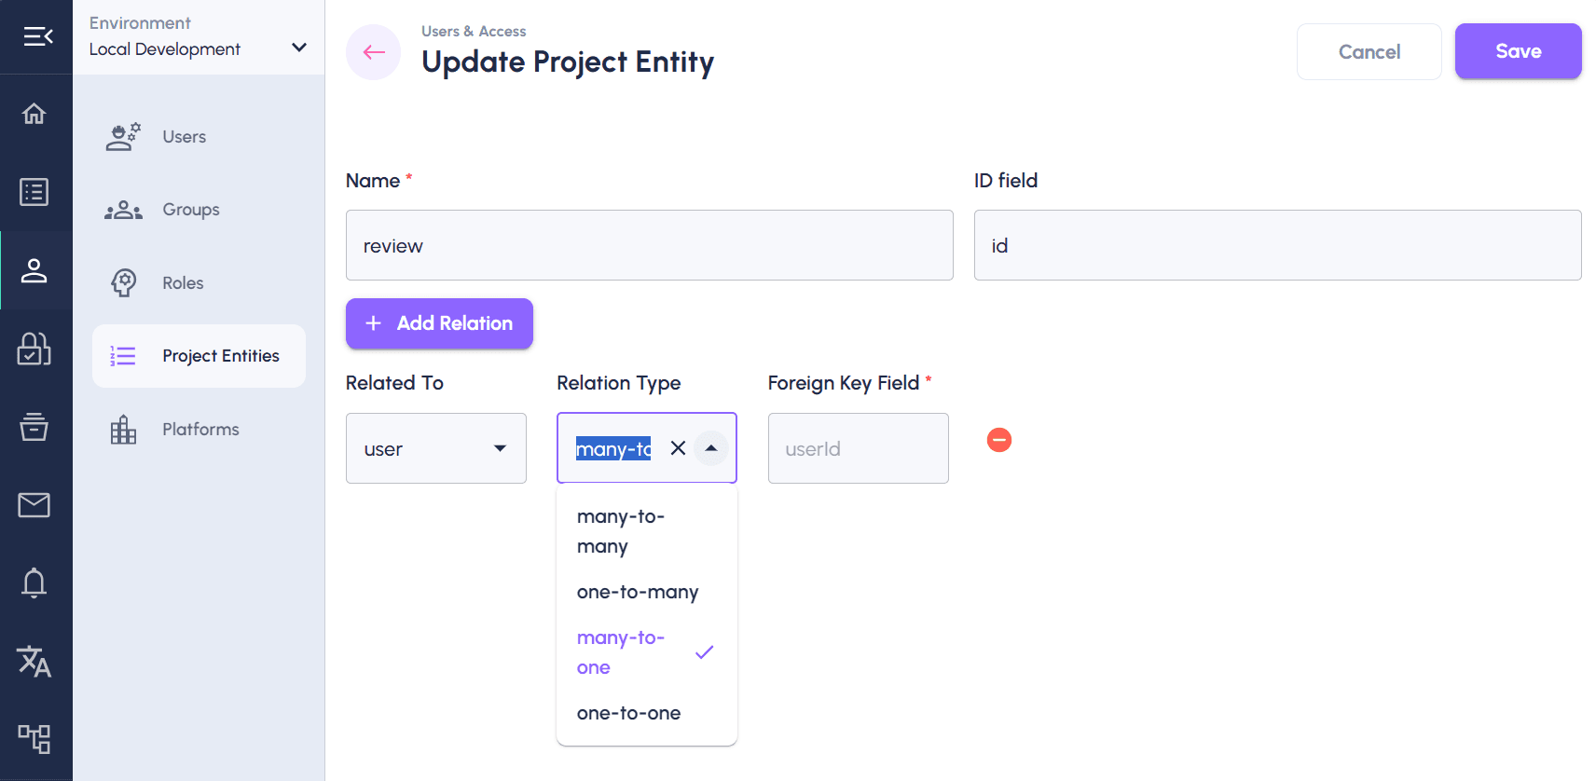Open the notifications bell icon
The image size is (1596, 781).
[34, 582]
